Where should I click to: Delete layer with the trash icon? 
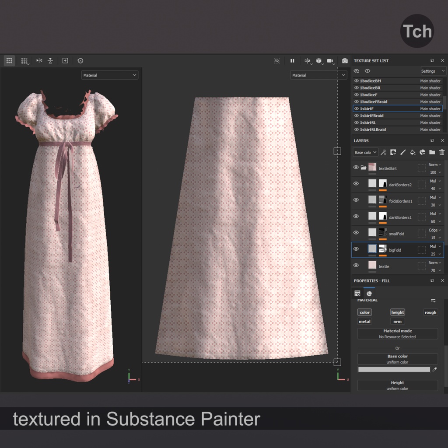coord(442,152)
